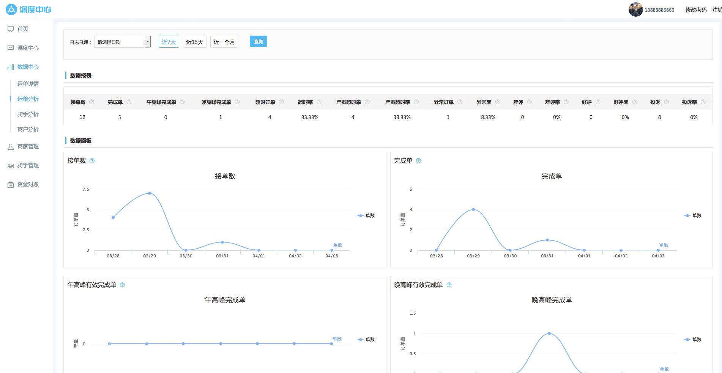
Task: Go to 运单详情 in sidebar
Action: pyautogui.click(x=28, y=84)
